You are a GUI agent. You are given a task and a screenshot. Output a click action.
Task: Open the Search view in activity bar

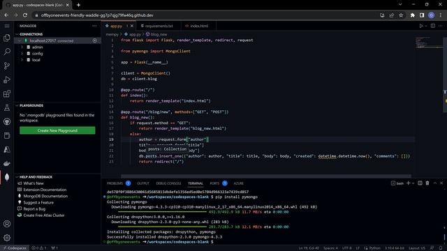click(x=7, y=52)
